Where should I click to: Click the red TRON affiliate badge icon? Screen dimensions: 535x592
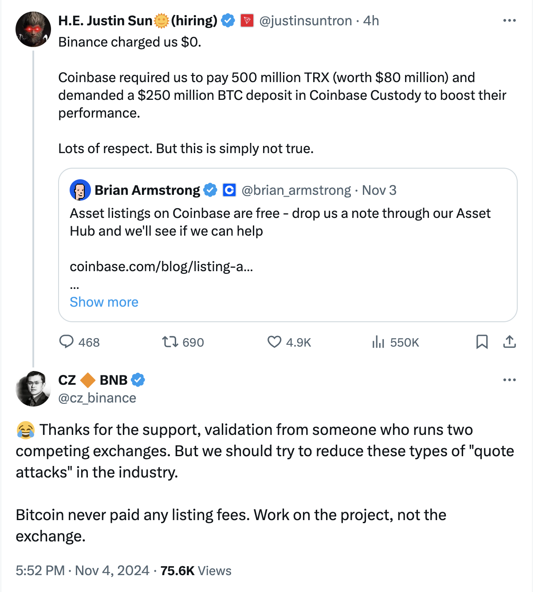(247, 20)
